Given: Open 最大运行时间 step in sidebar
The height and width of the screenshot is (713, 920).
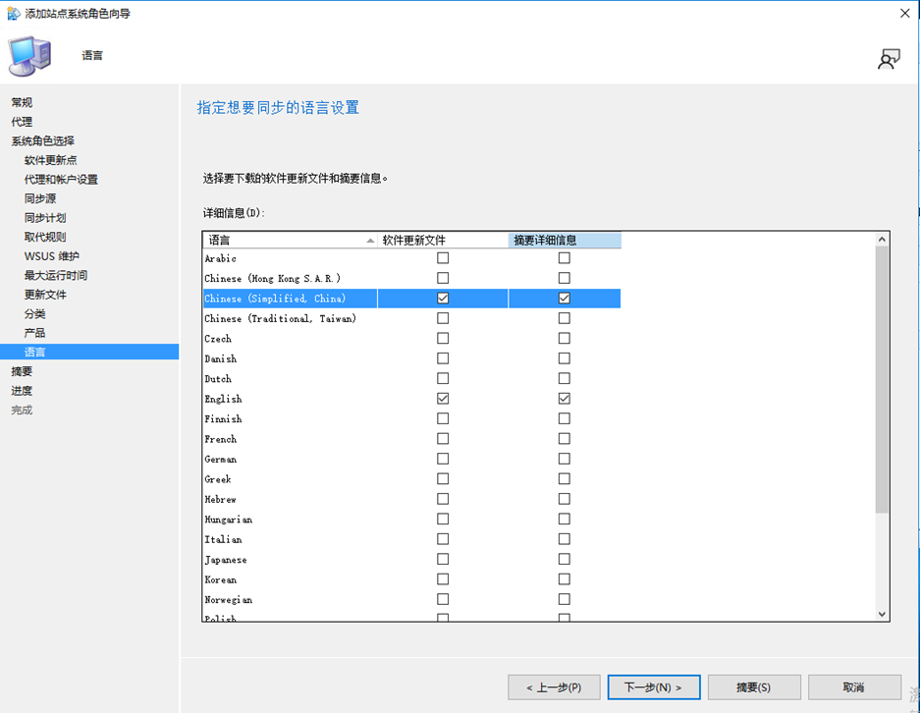Looking at the screenshot, I should coord(56,275).
